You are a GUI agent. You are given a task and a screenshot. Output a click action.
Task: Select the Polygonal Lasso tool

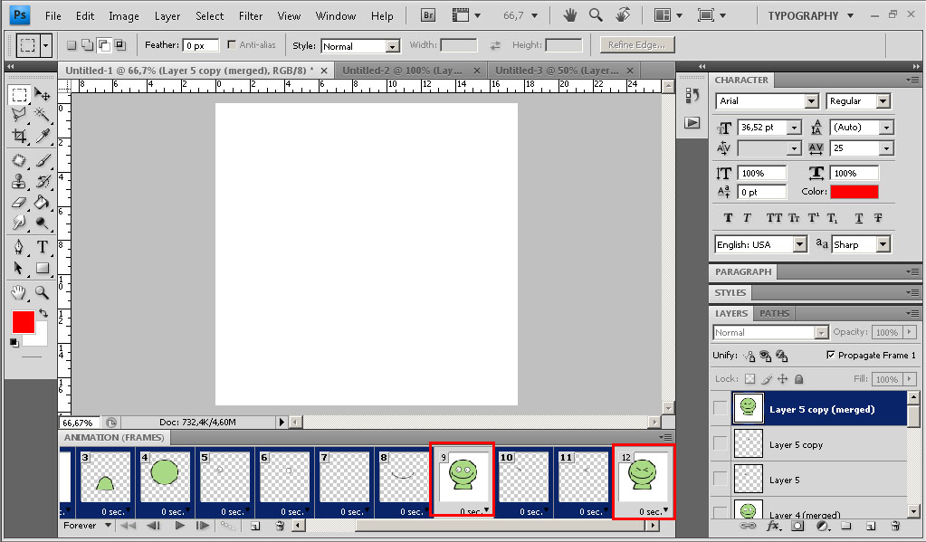pyautogui.click(x=19, y=113)
